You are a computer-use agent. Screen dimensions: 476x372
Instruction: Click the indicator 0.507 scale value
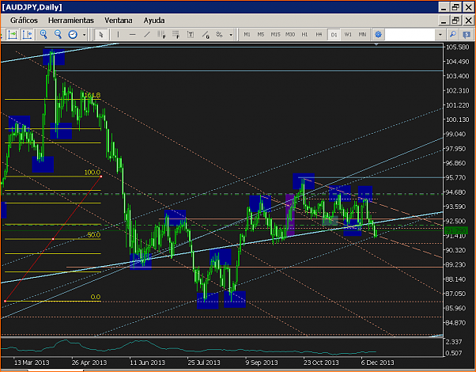click(x=454, y=353)
